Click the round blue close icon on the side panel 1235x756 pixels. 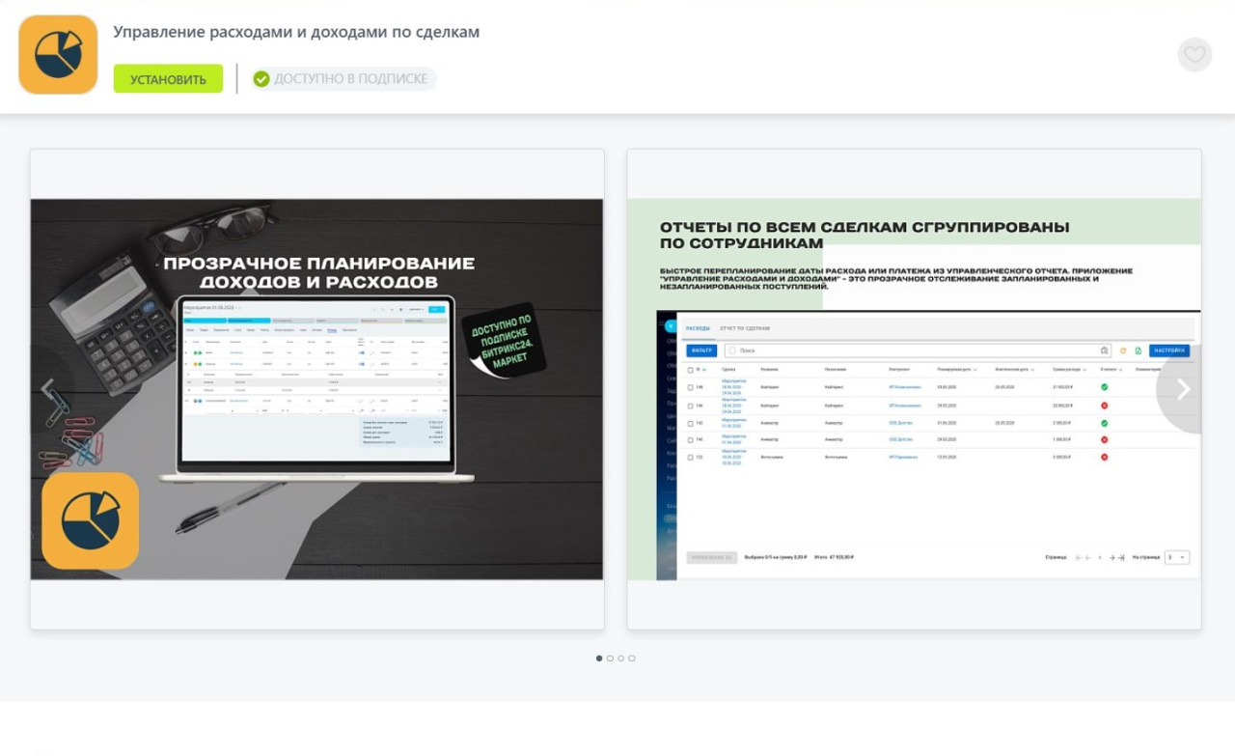pos(670,327)
